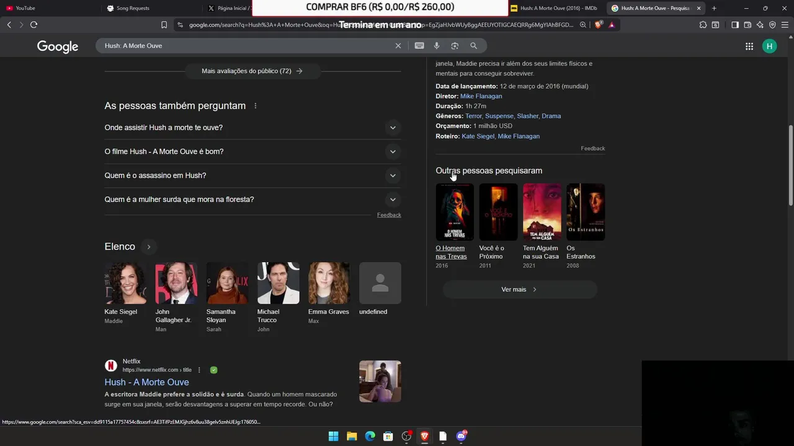This screenshot has height=446, width=794.
Task: Expand question about a mulher surda na floresta
Action: [253, 199]
